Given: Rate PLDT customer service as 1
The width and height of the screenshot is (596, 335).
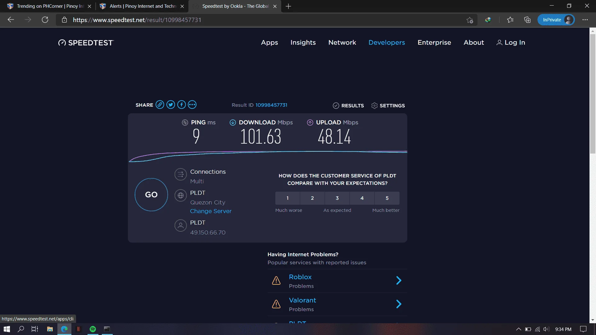Looking at the screenshot, I should pos(287,198).
